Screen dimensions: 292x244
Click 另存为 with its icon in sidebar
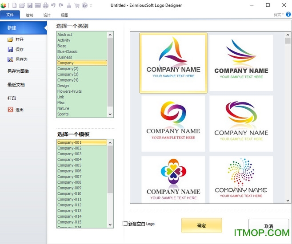17,59
